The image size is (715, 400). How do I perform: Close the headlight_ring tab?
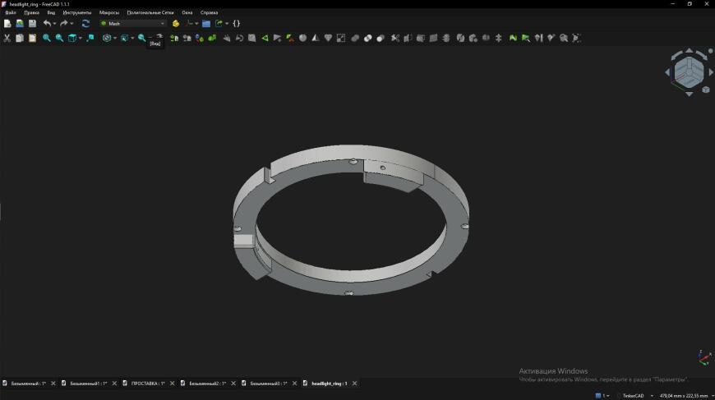click(355, 384)
